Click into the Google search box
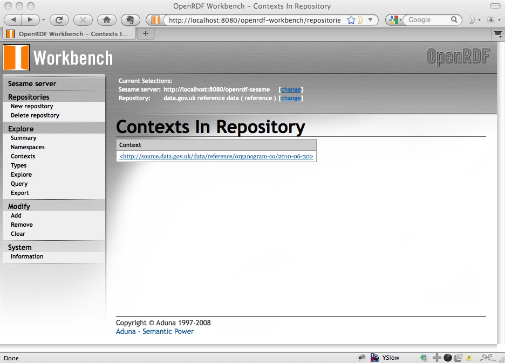This screenshot has width=505, height=363. point(428,20)
